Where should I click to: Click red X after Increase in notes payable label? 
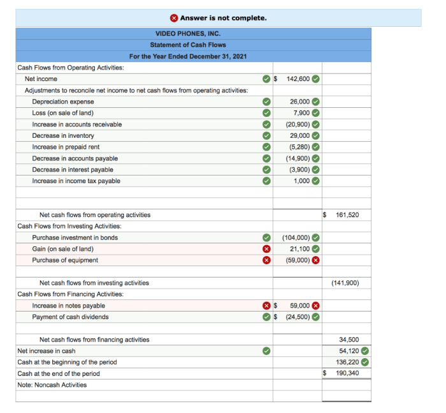coord(266,306)
